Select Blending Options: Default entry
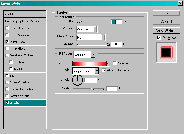The height and width of the screenshot is (134, 184). tap(25, 22)
